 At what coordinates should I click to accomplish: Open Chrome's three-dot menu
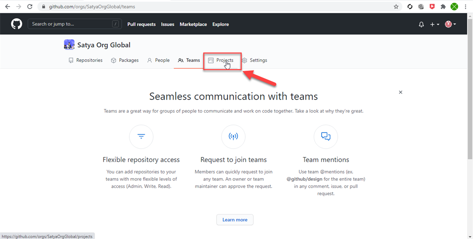[x=466, y=6]
